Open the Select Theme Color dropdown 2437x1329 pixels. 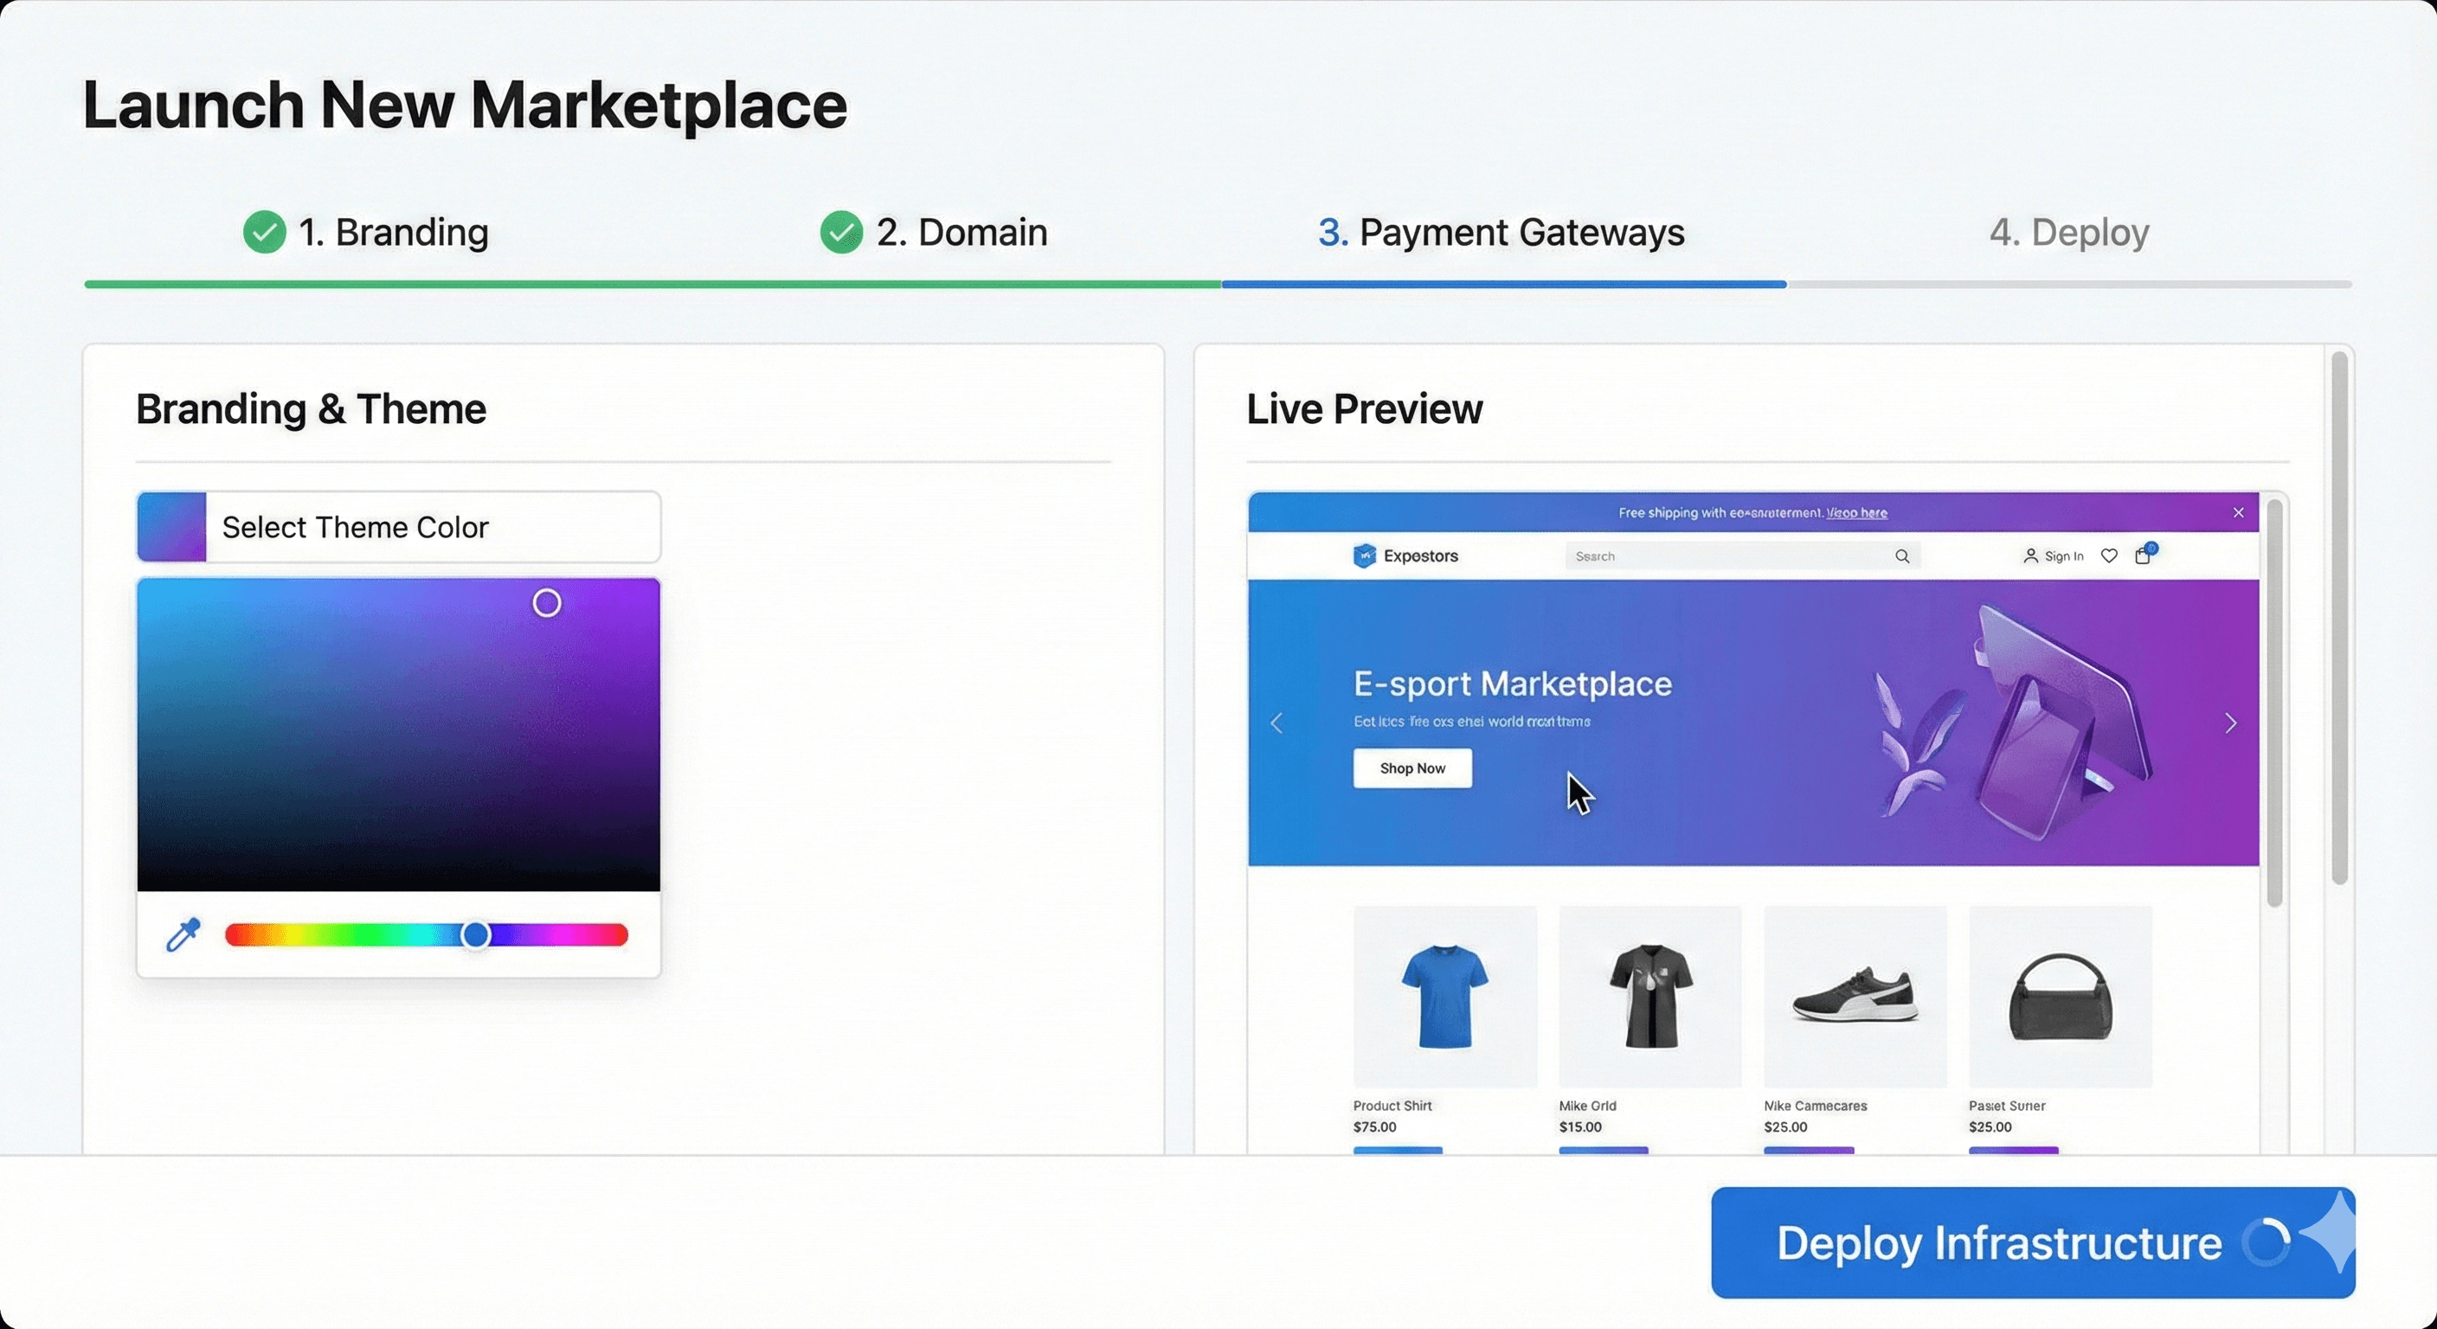click(397, 527)
